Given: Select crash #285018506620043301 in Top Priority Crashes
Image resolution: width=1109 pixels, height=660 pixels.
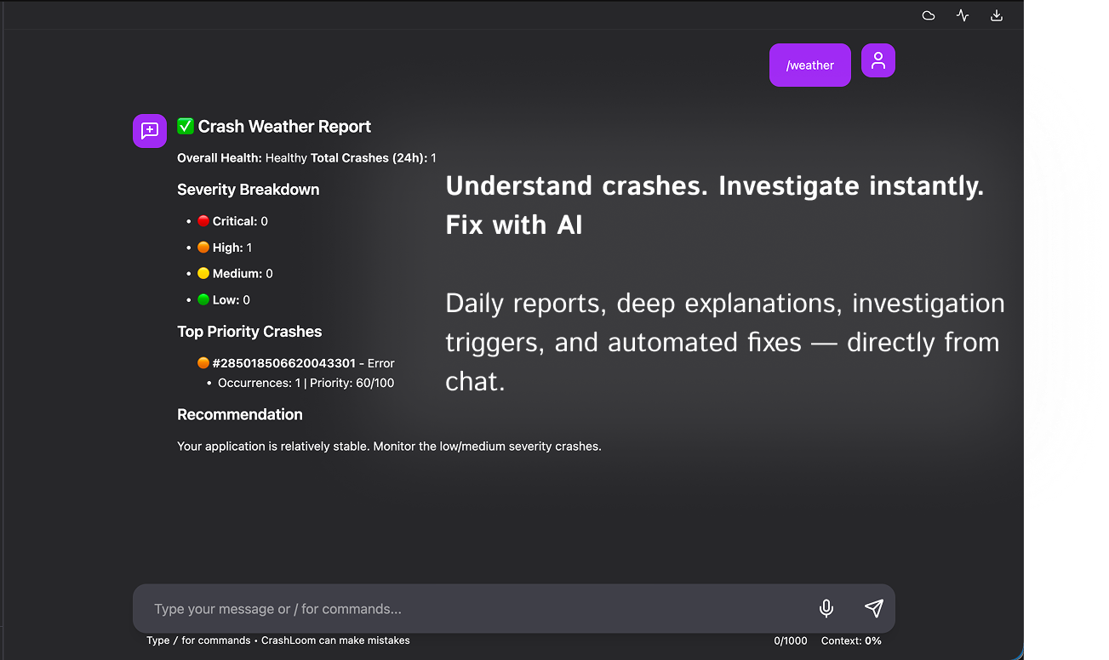Looking at the screenshot, I should tap(283, 363).
